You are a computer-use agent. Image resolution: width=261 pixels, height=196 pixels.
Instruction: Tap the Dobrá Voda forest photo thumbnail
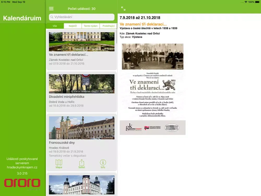pos(81,84)
